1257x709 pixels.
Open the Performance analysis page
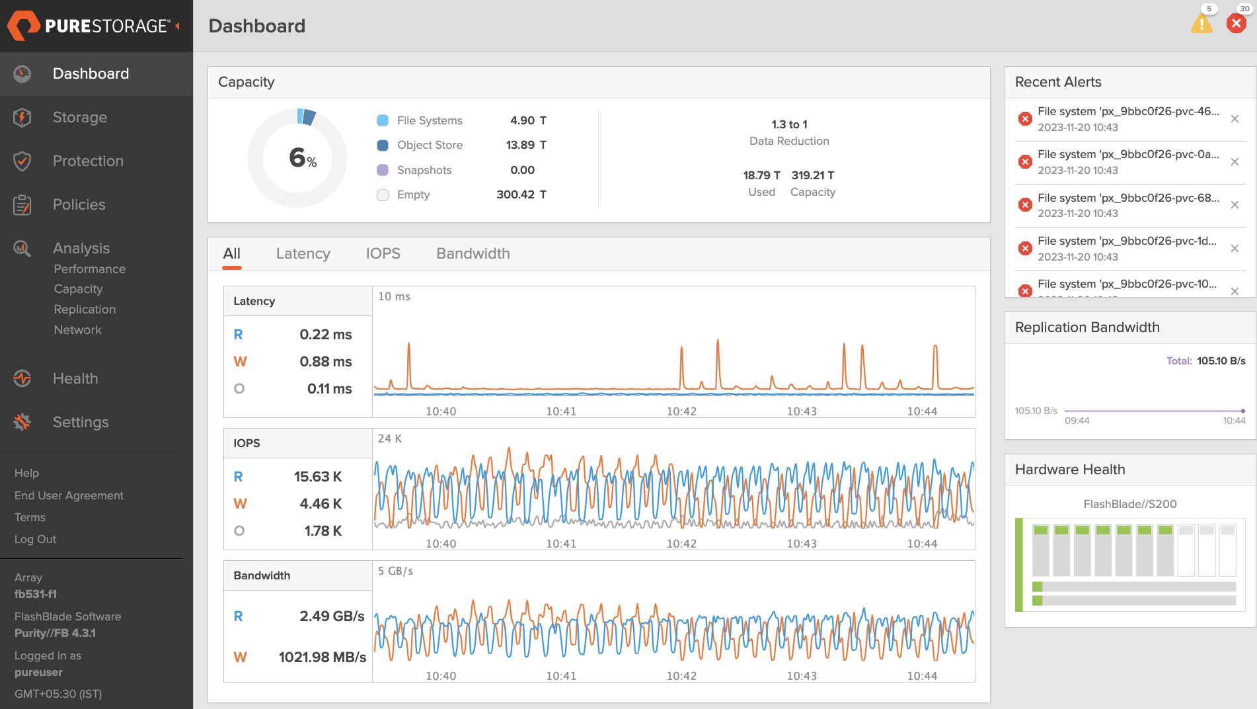[89, 269]
